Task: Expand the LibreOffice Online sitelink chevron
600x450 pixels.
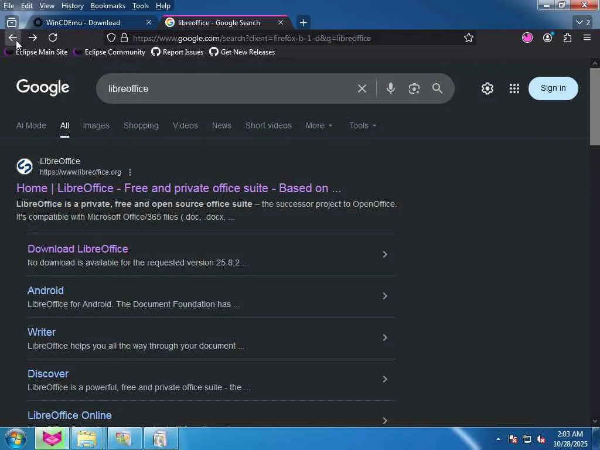Action: [385, 421]
